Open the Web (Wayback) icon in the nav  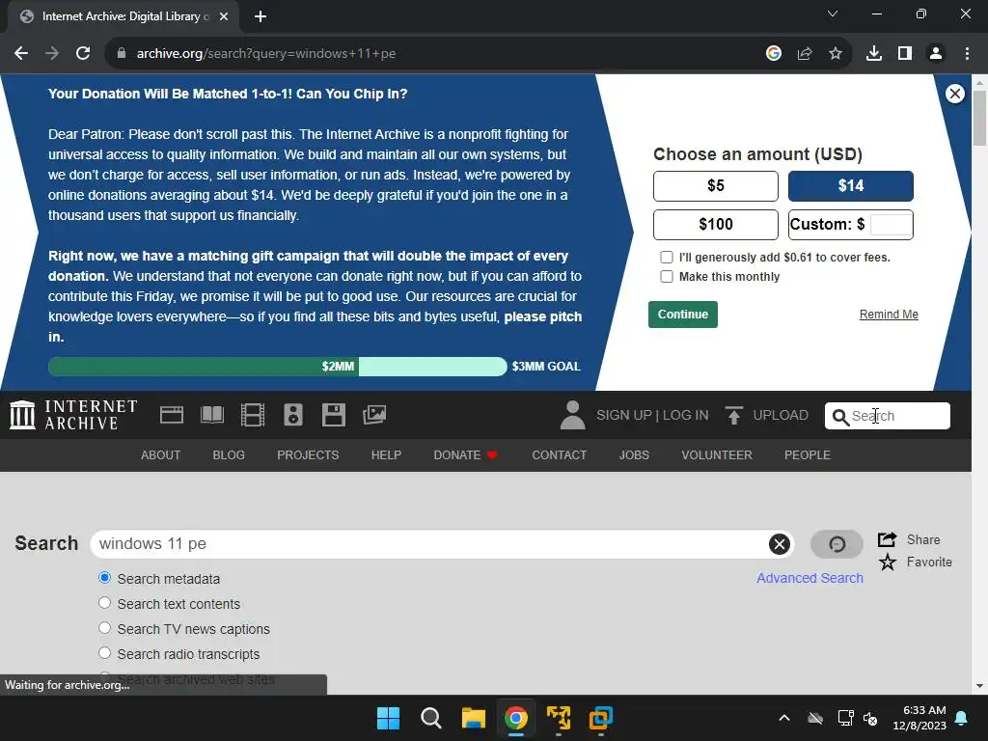coord(172,415)
